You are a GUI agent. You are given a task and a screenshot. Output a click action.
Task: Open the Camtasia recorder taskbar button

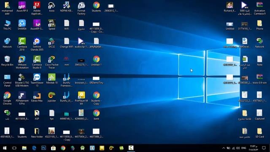131,148
